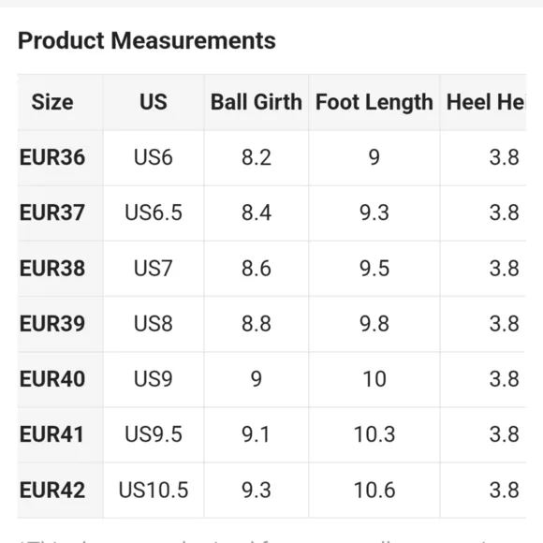The image size is (543, 543).
Task: Click the Foot Length column header
Action: pyautogui.click(x=374, y=102)
